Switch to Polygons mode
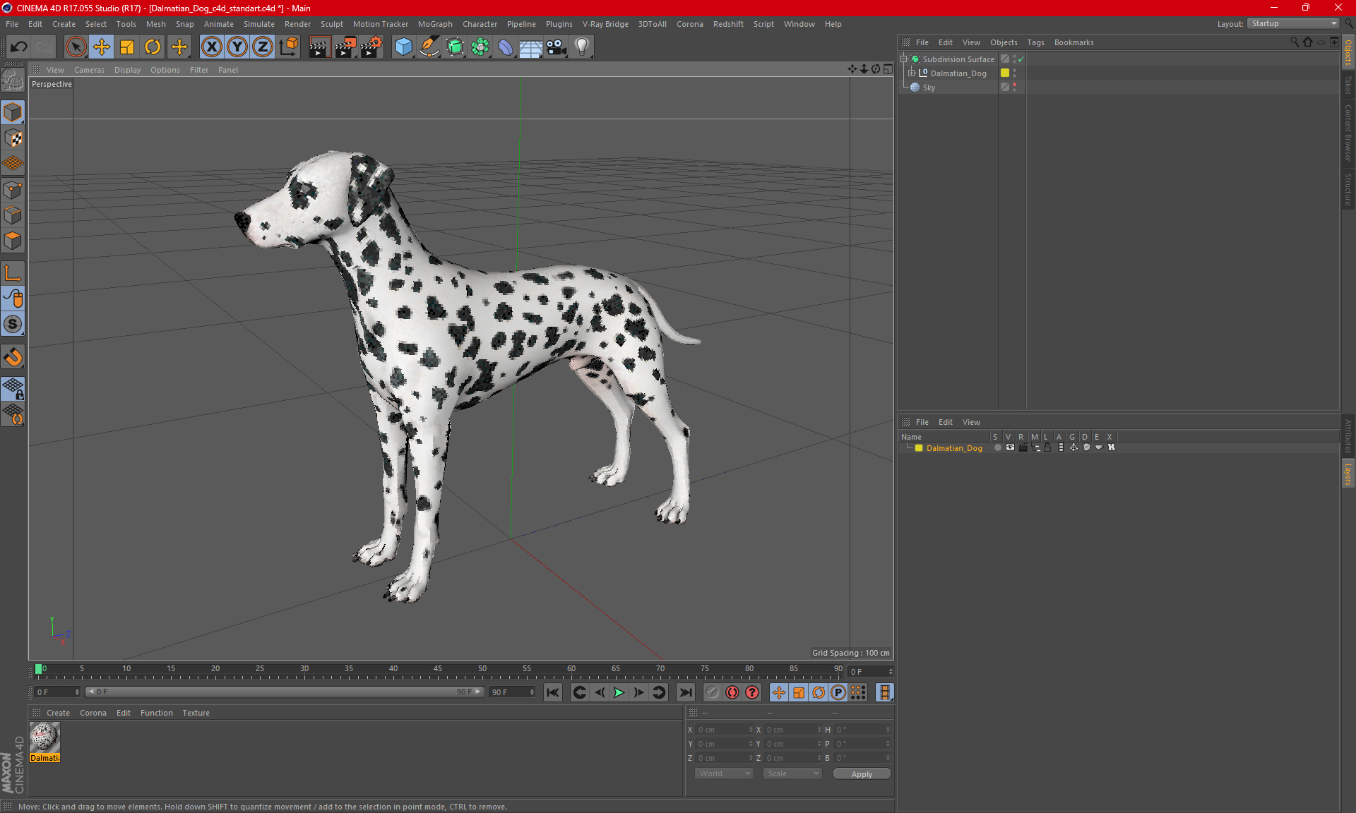The width and height of the screenshot is (1356, 813). click(x=13, y=241)
